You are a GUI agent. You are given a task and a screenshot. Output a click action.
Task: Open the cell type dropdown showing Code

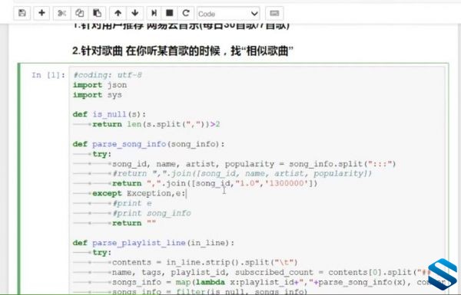(228, 14)
